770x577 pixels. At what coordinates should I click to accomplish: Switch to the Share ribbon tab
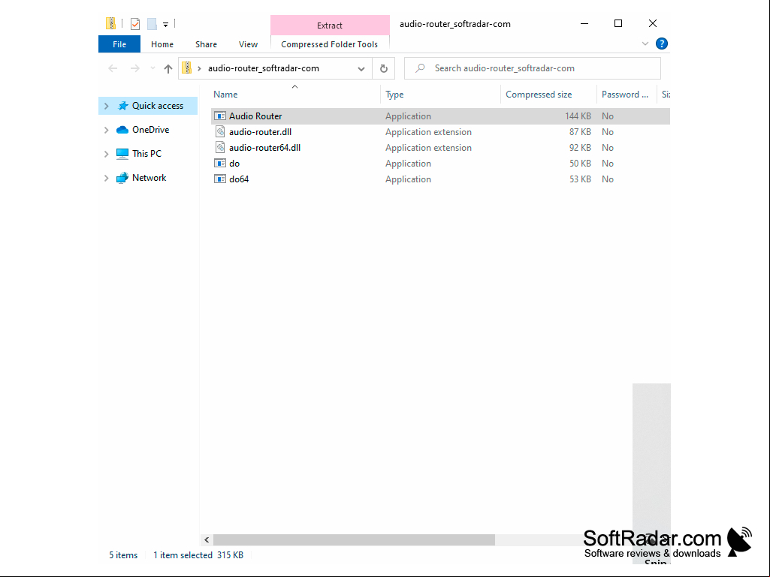coord(207,44)
